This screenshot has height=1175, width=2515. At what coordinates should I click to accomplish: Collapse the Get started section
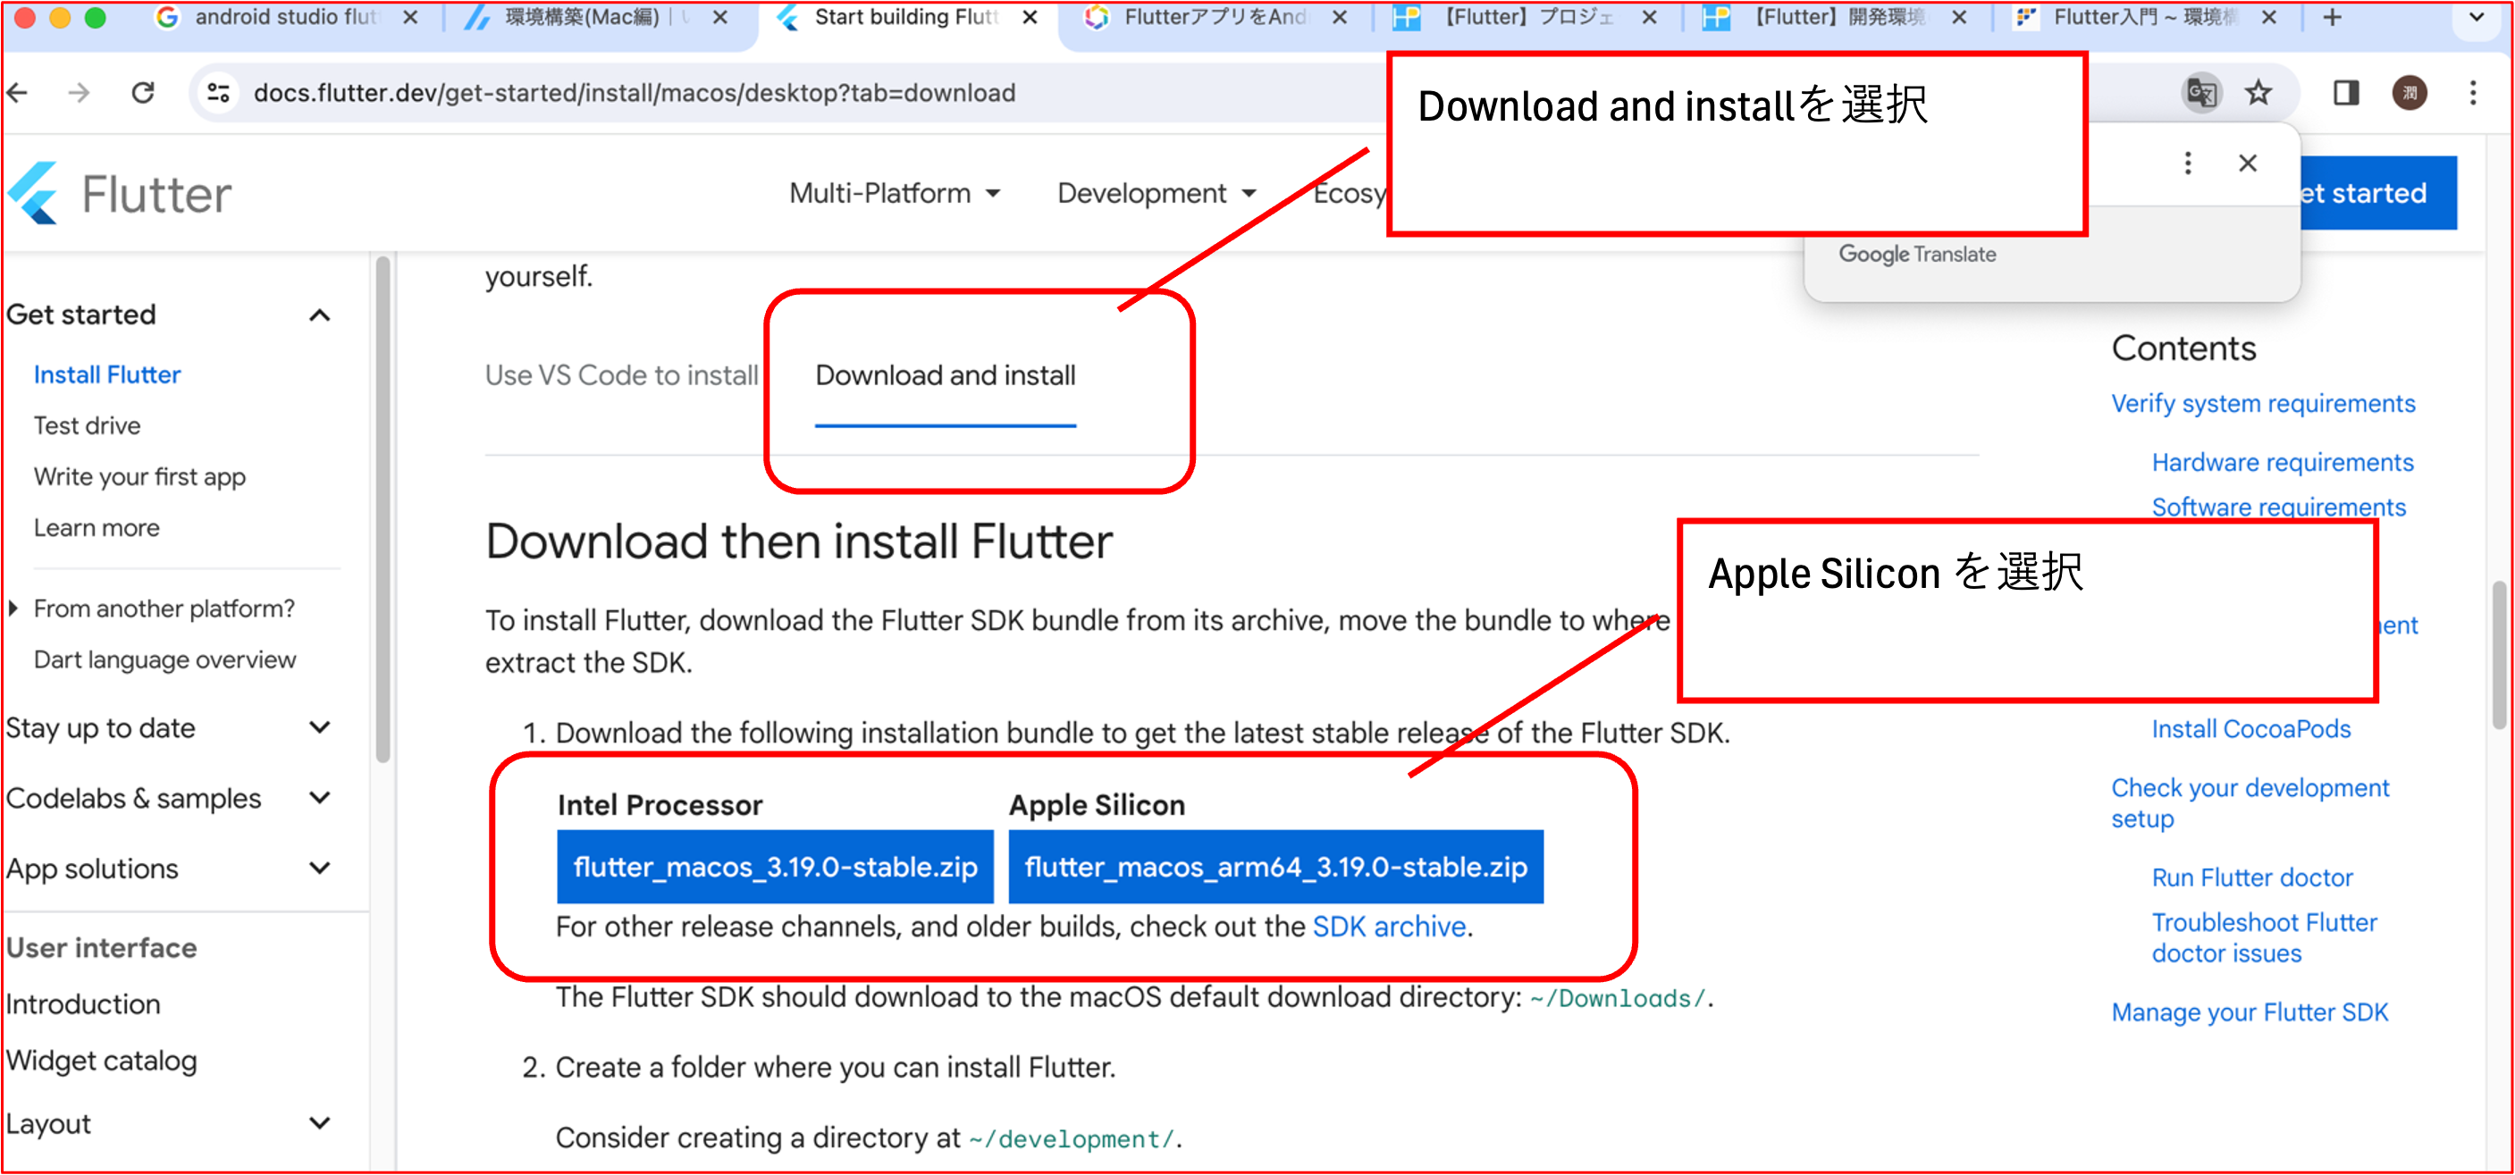[319, 315]
